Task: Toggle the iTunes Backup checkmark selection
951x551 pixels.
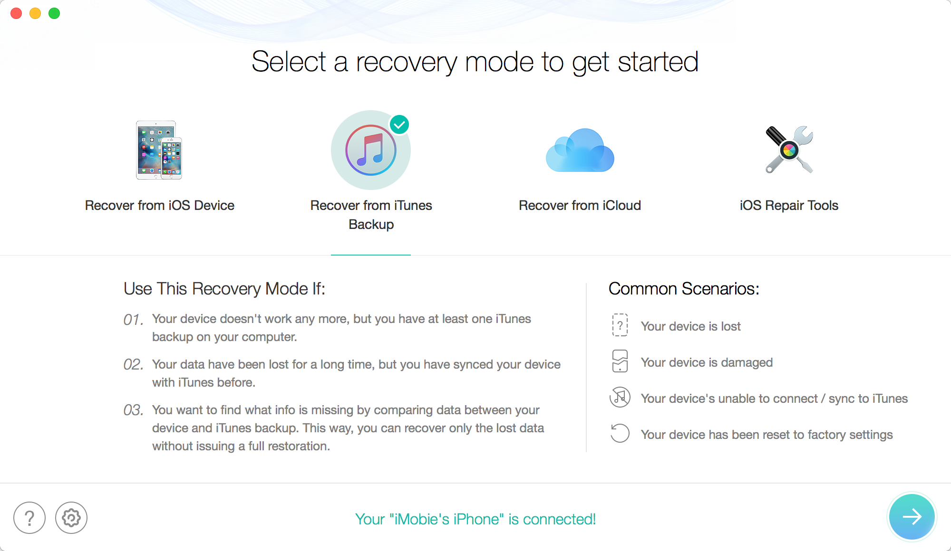Action: 399,124
